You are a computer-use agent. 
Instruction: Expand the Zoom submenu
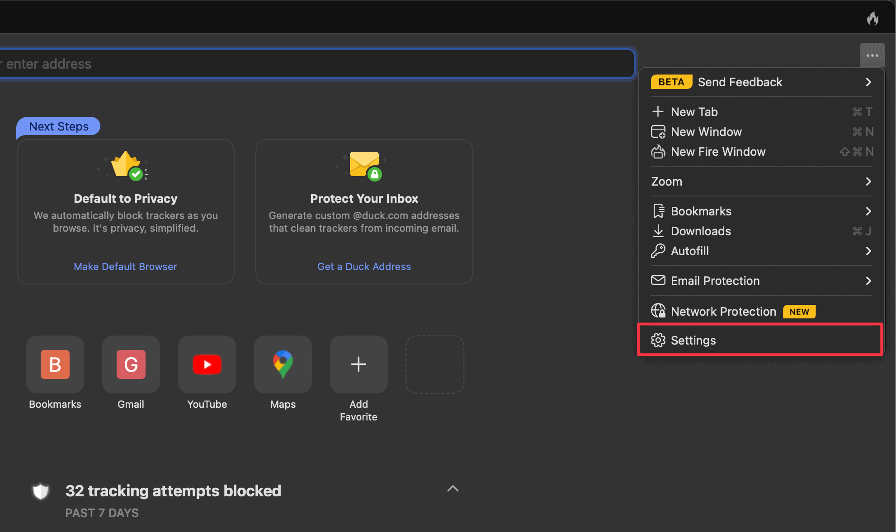coord(761,182)
